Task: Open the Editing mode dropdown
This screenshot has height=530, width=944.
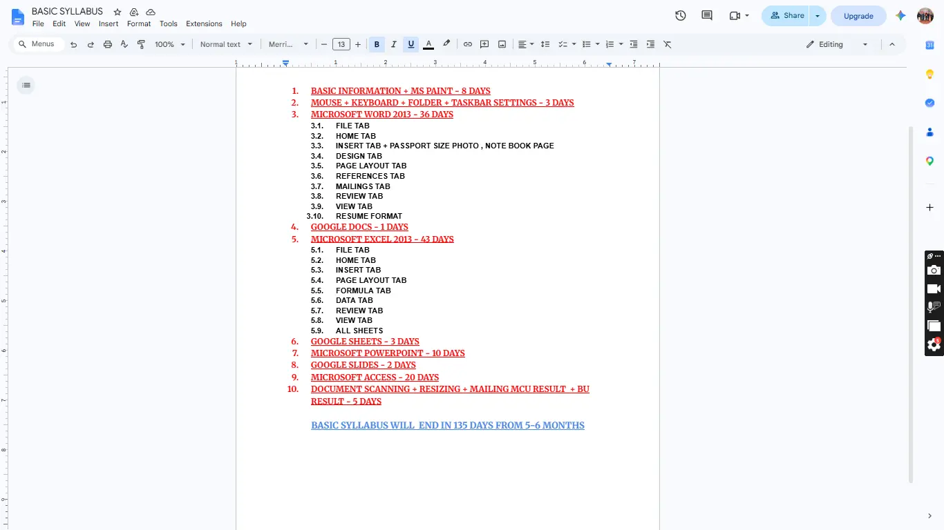Action: 837,44
